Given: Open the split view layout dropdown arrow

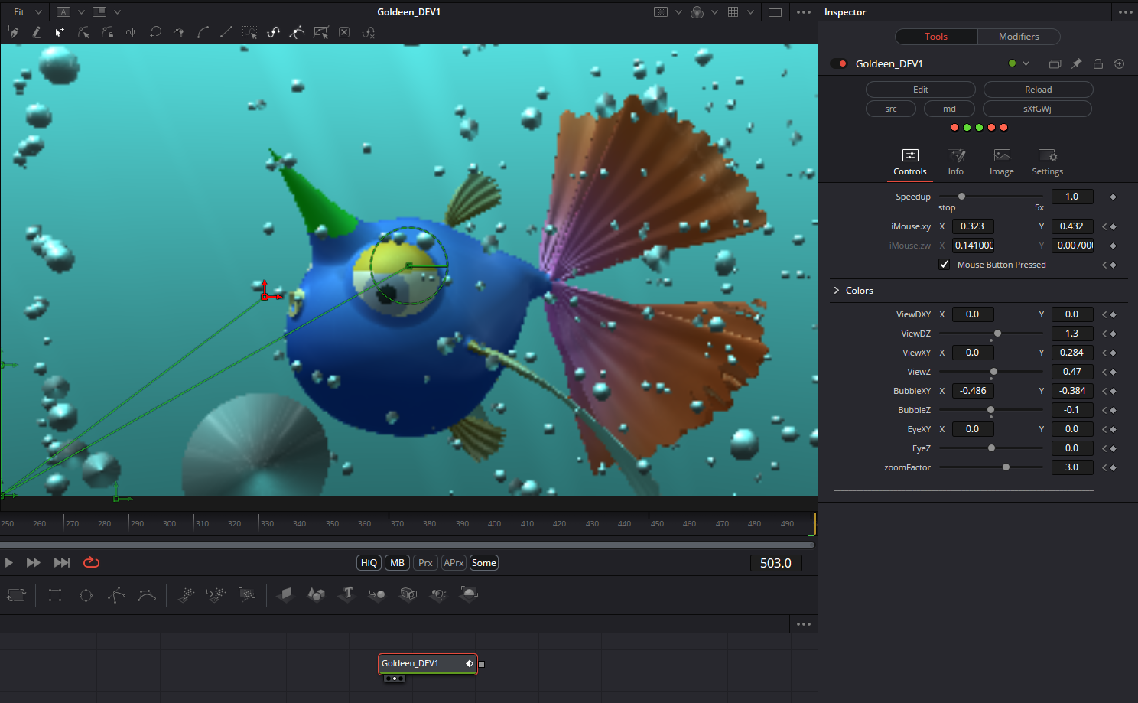Looking at the screenshot, I should [117, 12].
